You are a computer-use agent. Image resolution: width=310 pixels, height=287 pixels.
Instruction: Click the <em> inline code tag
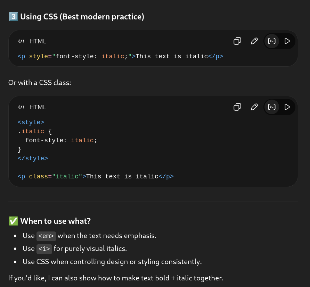point(46,236)
